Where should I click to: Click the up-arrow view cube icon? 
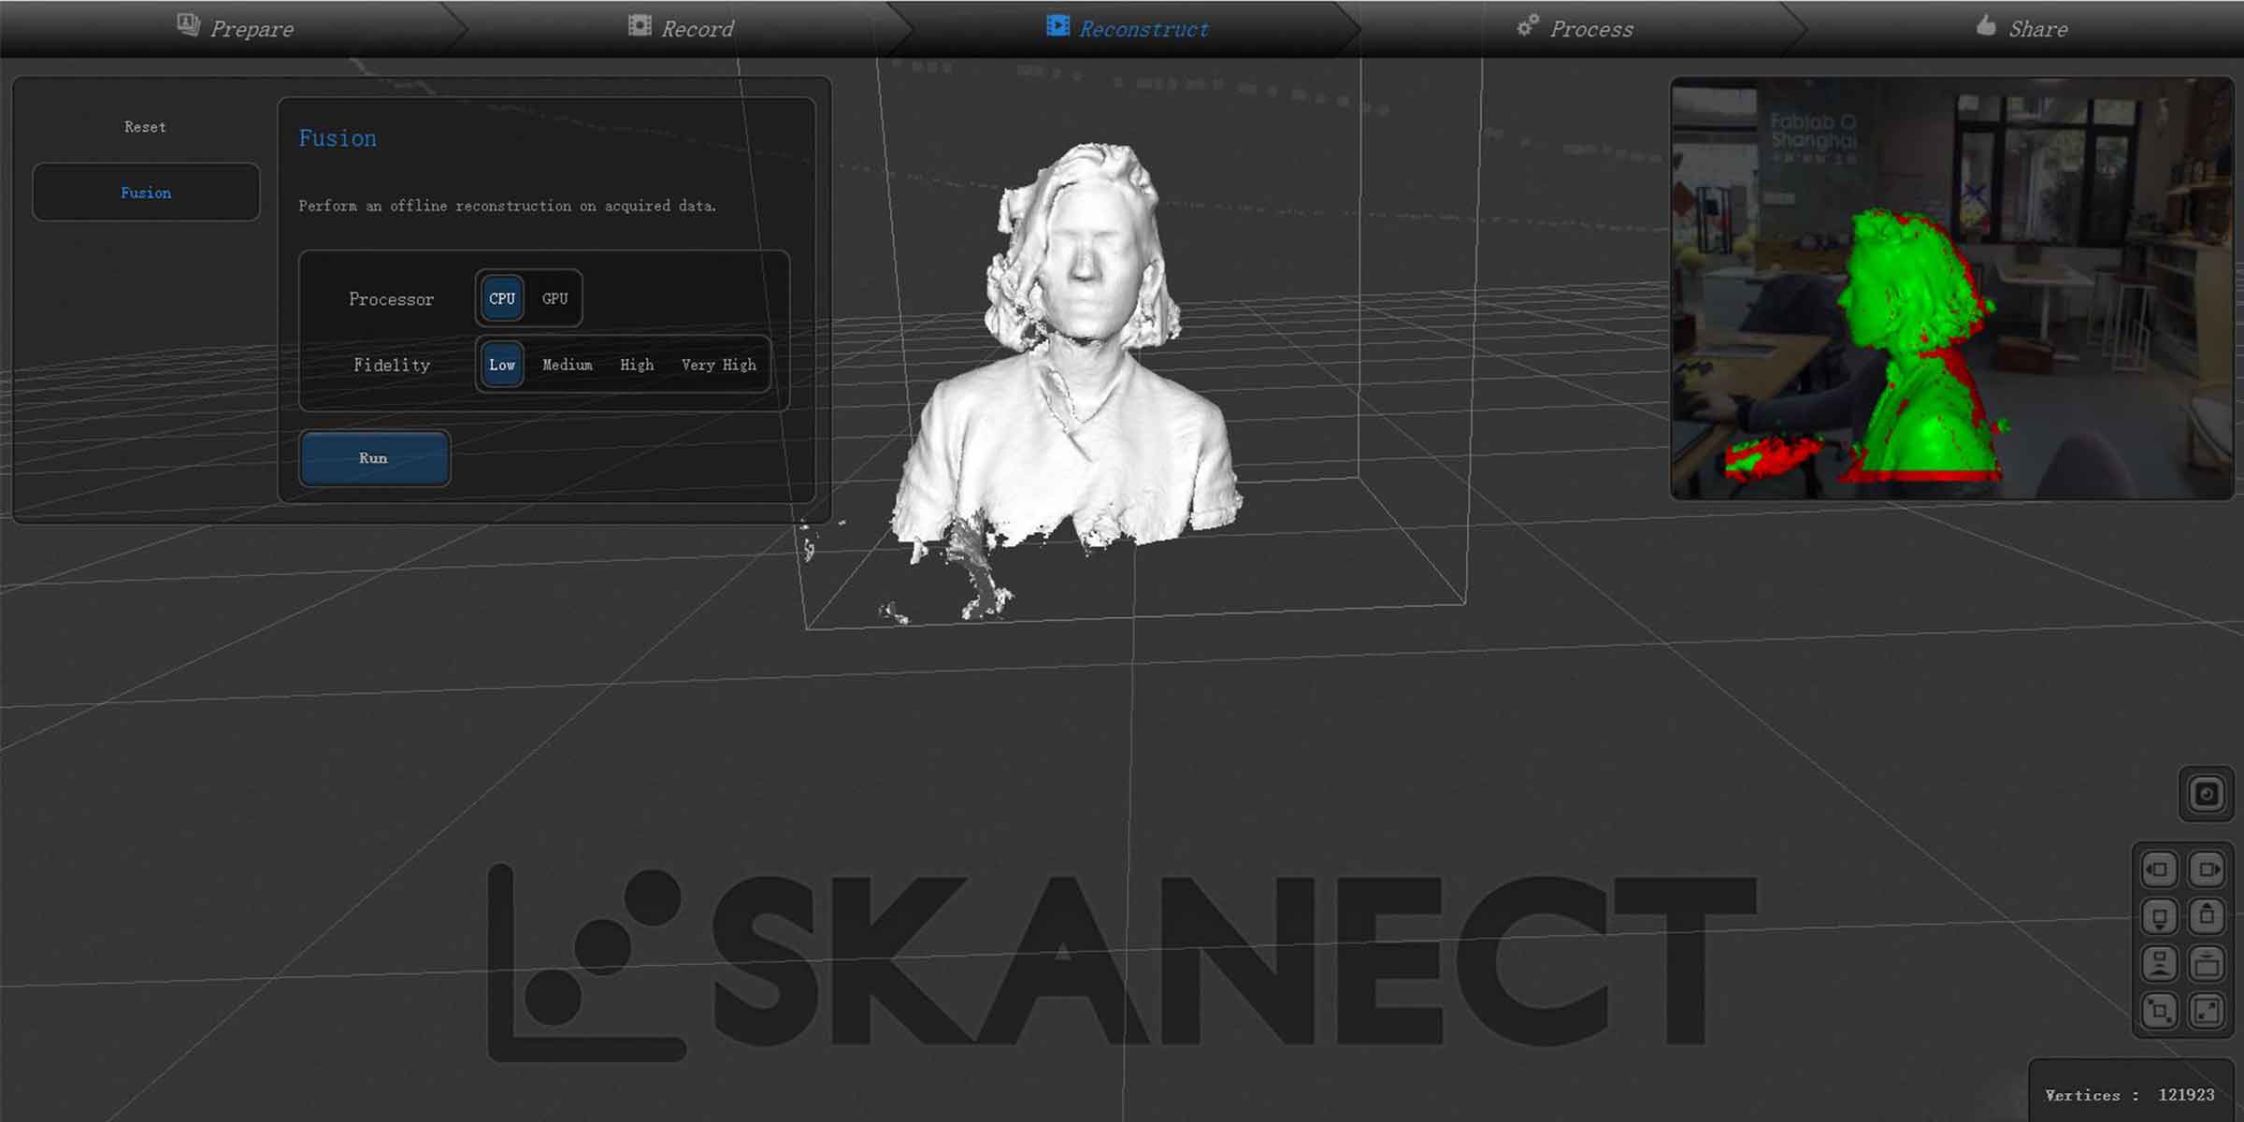2208,916
